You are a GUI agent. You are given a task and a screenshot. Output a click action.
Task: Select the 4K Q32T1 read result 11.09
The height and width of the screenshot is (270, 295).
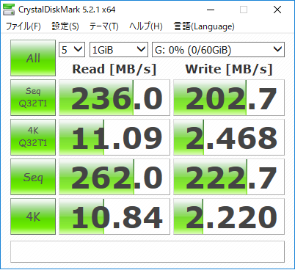114,137
